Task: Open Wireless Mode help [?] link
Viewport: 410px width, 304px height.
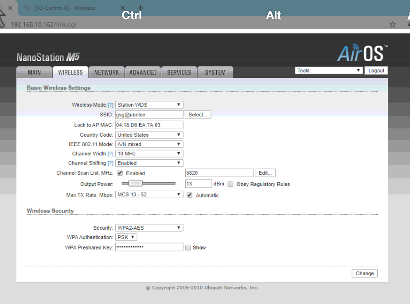Action: click(x=111, y=105)
